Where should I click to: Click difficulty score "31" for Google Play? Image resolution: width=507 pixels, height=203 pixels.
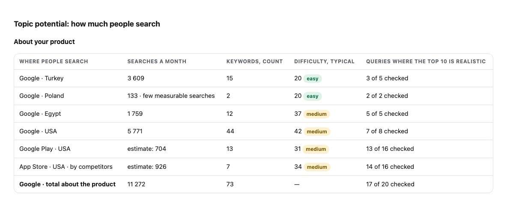pyautogui.click(x=298, y=149)
